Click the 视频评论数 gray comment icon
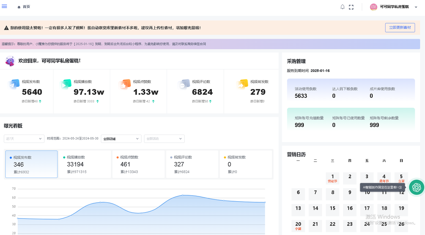The height and width of the screenshot is (235, 425). pos(184,85)
